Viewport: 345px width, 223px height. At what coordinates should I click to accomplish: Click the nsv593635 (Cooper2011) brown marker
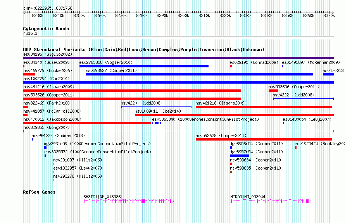tap(231, 172)
